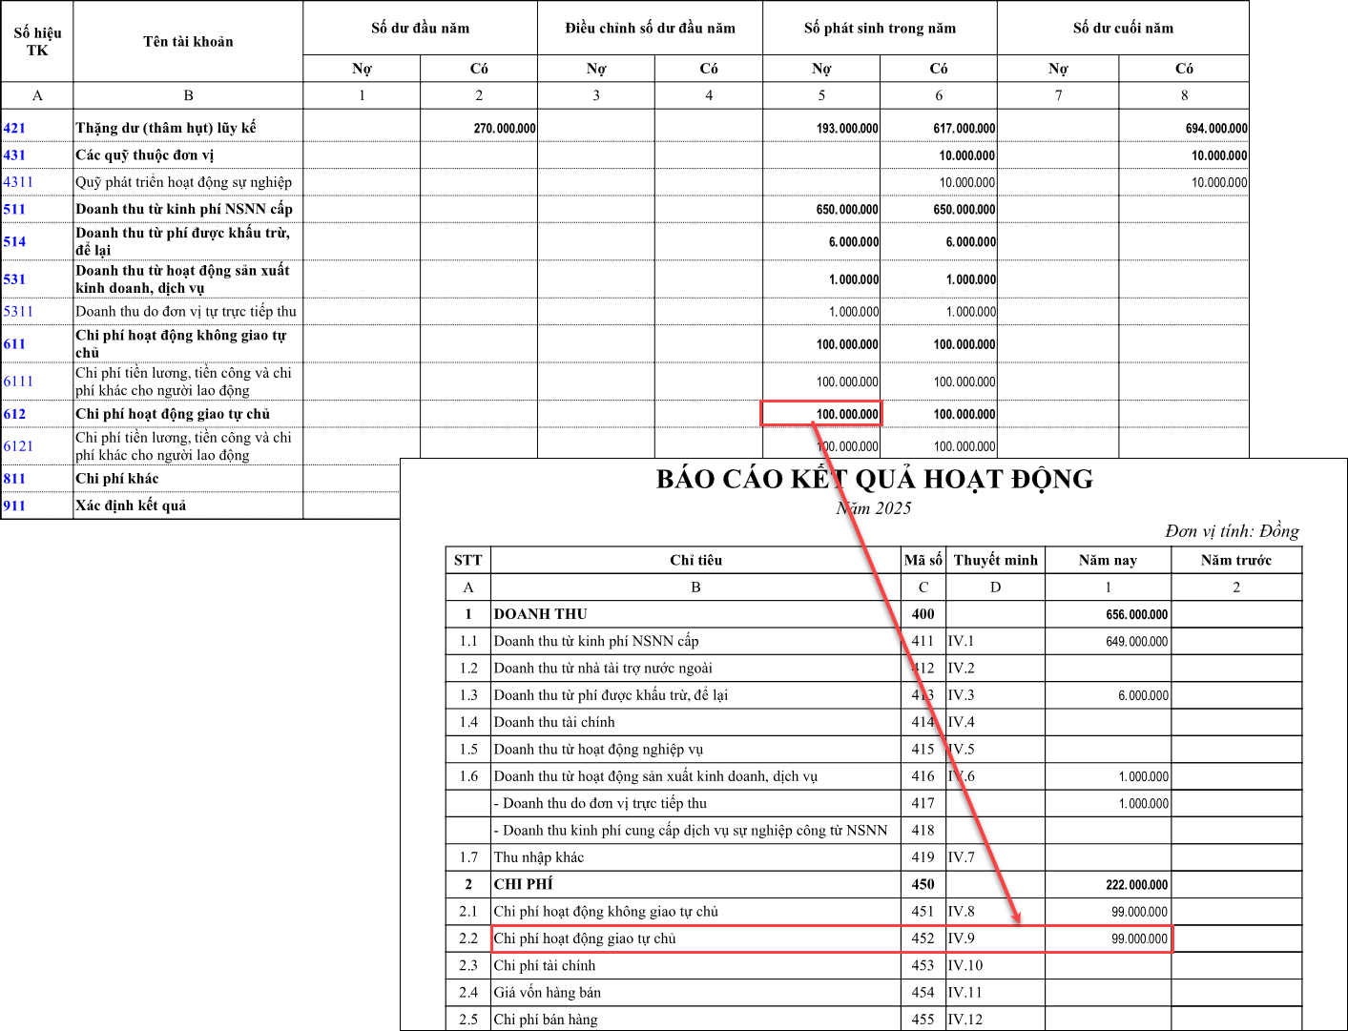Click the 6111 account link

(x=18, y=381)
